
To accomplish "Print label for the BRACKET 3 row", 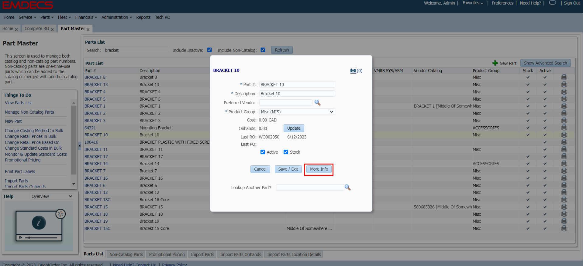I will (x=564, y=121).
